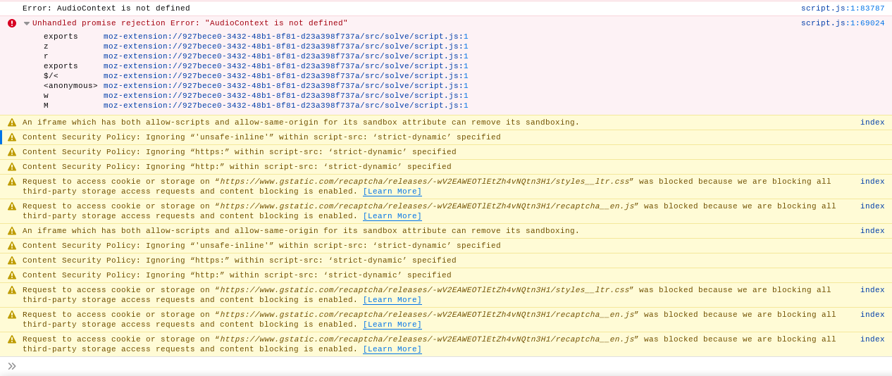Click the warning icon on the first 'unsafe-inline' warning

click(12, 137)
